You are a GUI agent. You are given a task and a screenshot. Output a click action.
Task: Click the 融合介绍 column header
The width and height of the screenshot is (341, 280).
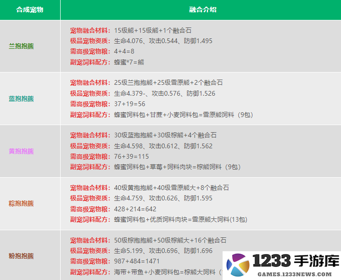tap(203, 9)
